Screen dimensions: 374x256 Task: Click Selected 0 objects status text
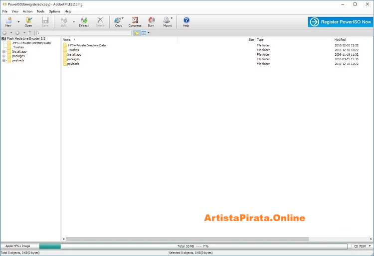[191, 253]
